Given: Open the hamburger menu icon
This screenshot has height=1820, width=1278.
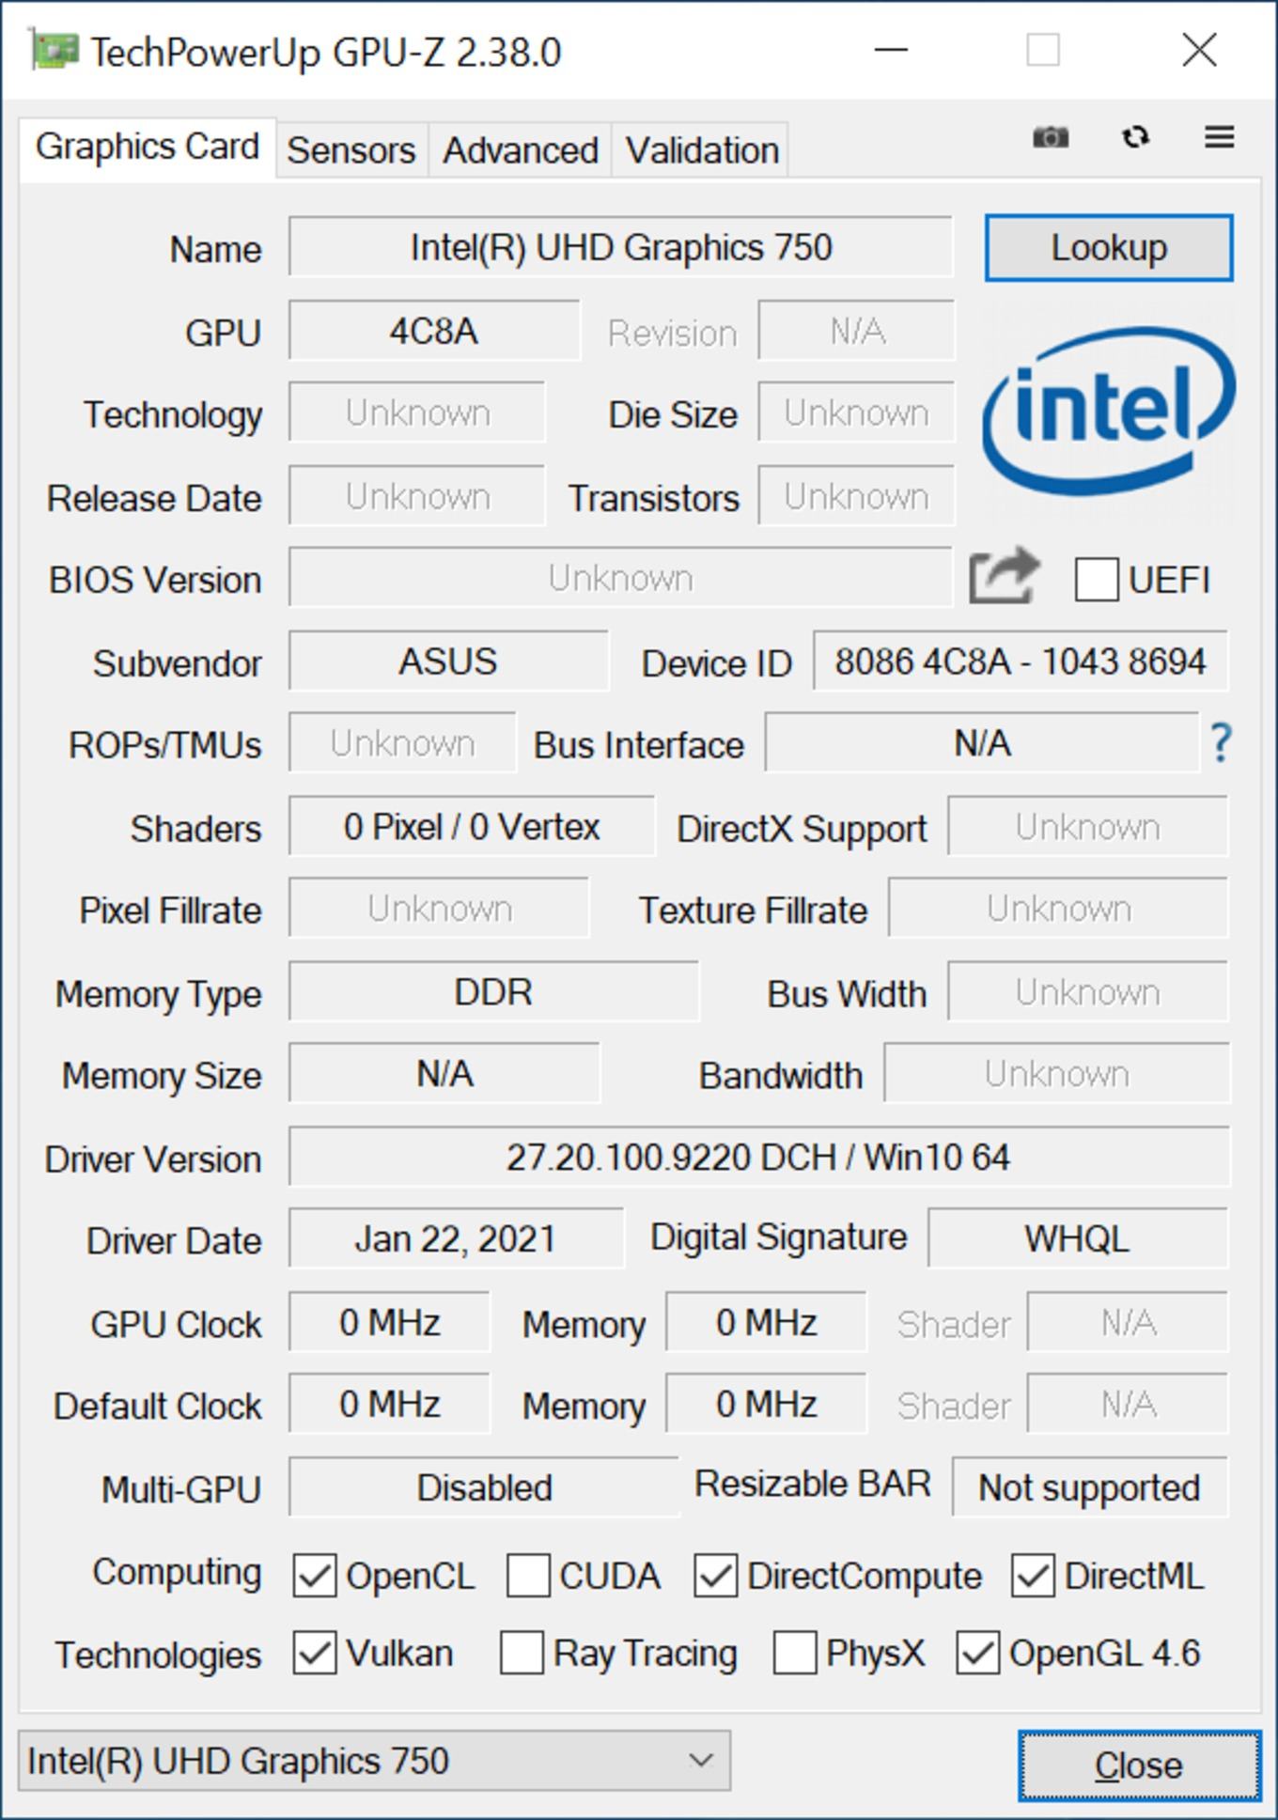Looking at the screenshot, I should tap(1219, 137).
